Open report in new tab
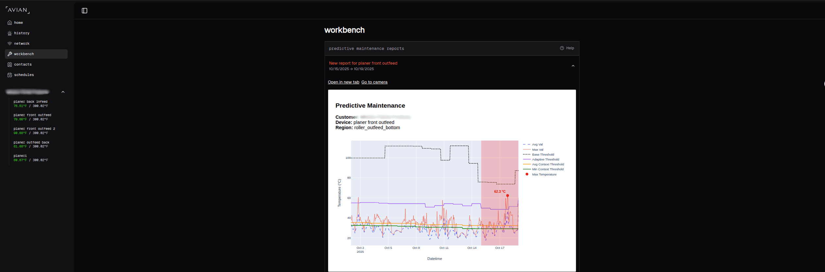 tap(343, 82)
